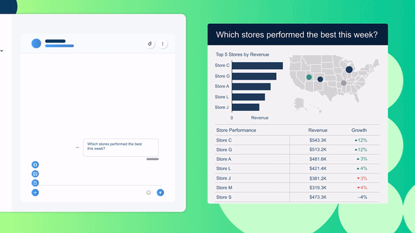Click the Store C growth value 12%
This screenshot has height=233, width=415.
(361, 140)
